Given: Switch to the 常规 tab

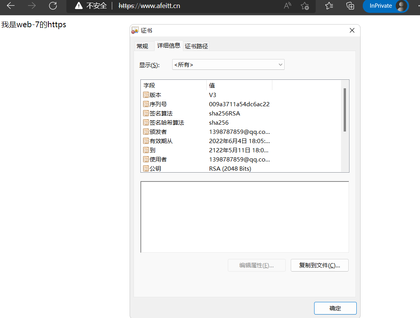Looking at the screenshot, I should 144,46.
